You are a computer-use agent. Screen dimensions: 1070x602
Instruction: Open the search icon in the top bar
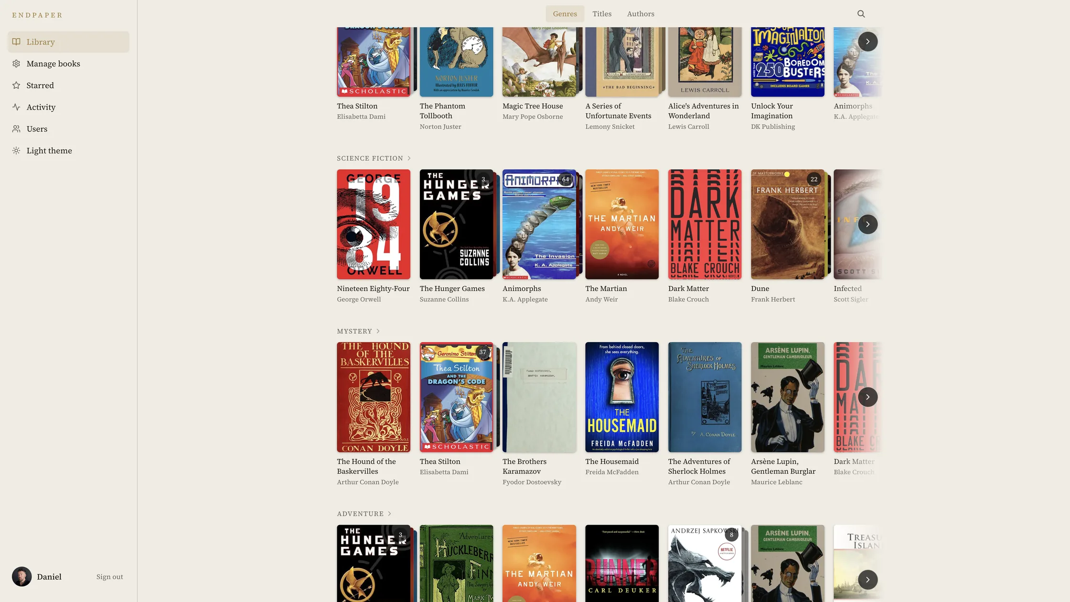coord(861,14)
